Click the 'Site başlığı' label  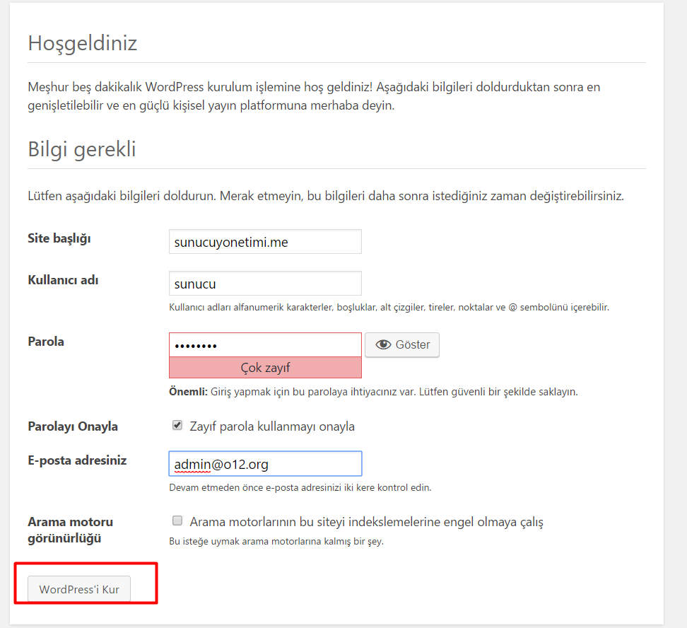click(x=59, y=238)
